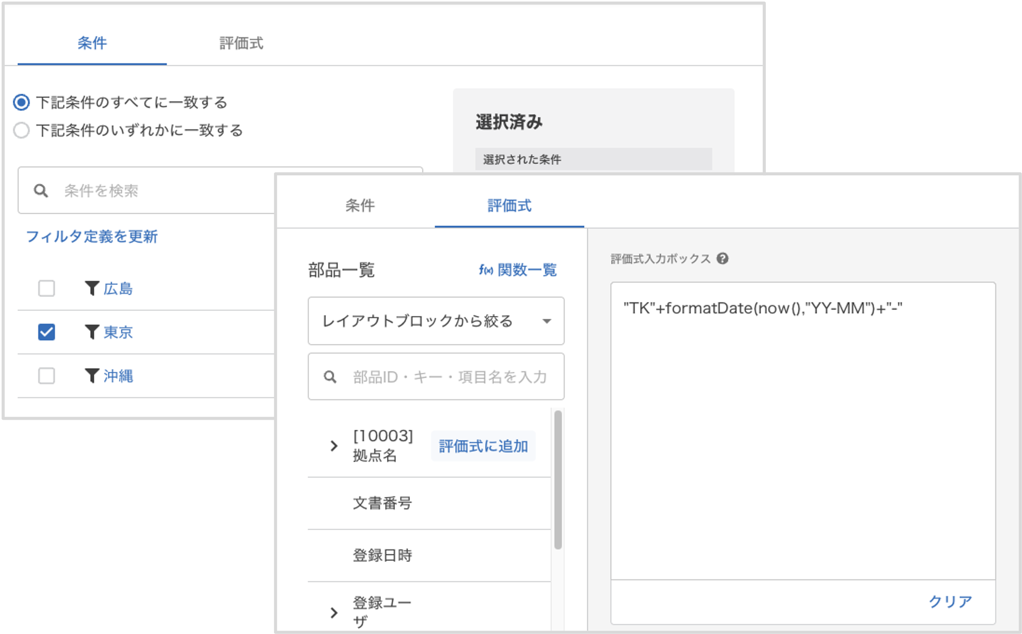Select the 文書番号 list item
Screen dimensions: 1022x634
[429, 503]
